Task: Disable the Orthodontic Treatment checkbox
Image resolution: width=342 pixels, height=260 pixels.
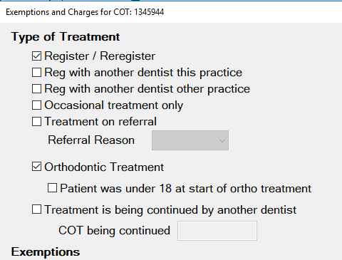Action: [36, 167]
